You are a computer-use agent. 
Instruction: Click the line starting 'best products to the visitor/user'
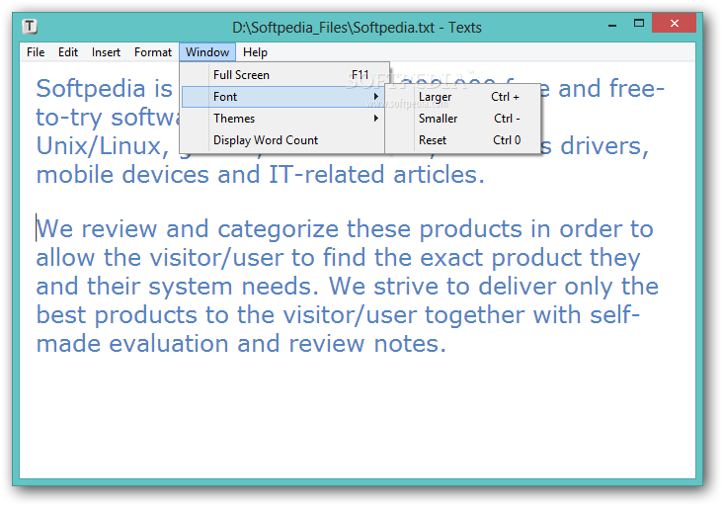point(338,315)
